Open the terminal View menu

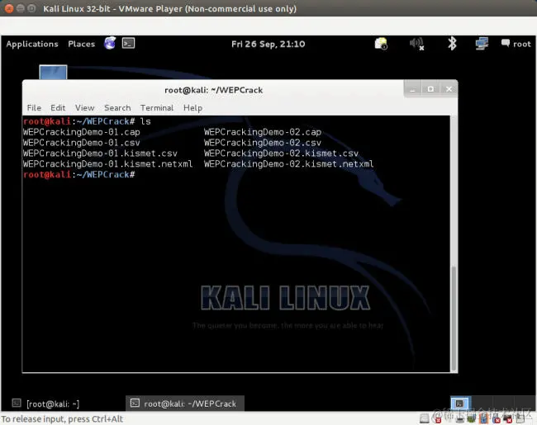pos(84,108)
